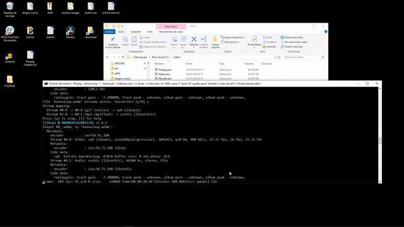Select the studio one desktop folder
Viewport: 404px width, 227px height.
[91, 8]
